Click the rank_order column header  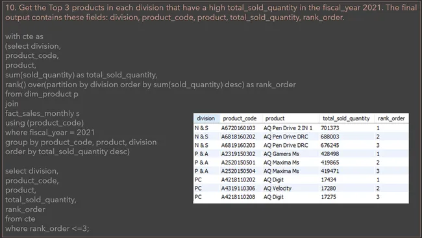click(x=391, y=118)
